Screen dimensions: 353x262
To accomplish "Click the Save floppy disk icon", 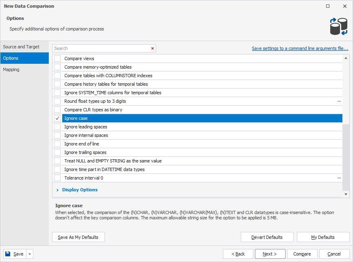I will pos(8,254).
